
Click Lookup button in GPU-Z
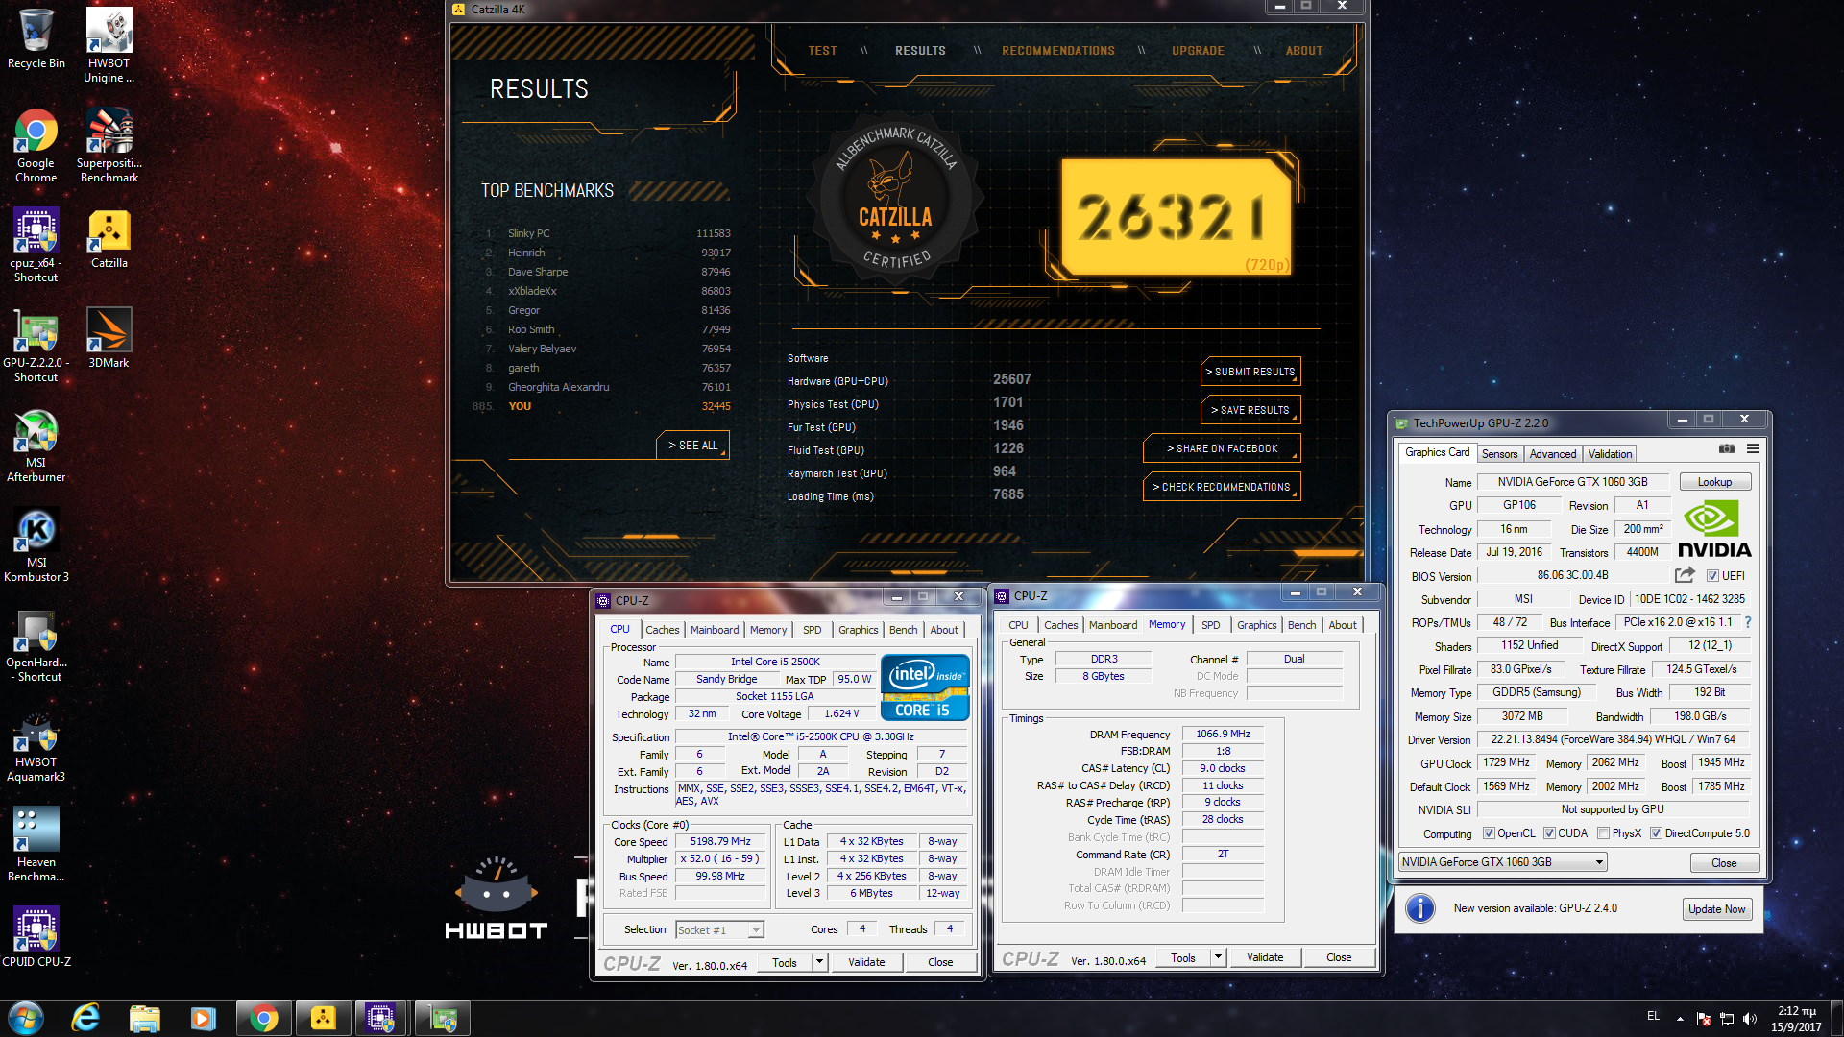(1714, 482)
